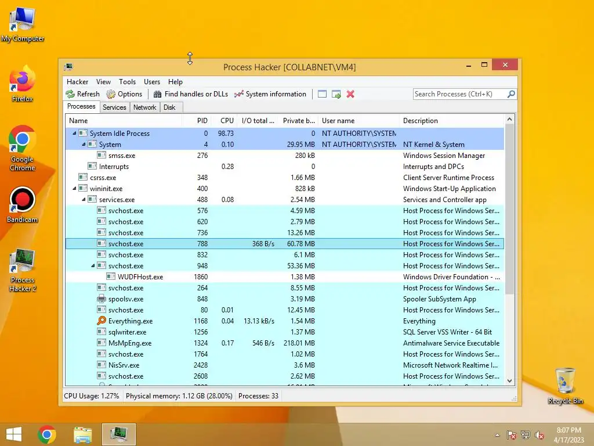Select the Everything.exe magnifier icon
Screen dimensions: 594x446
(102, 321)
